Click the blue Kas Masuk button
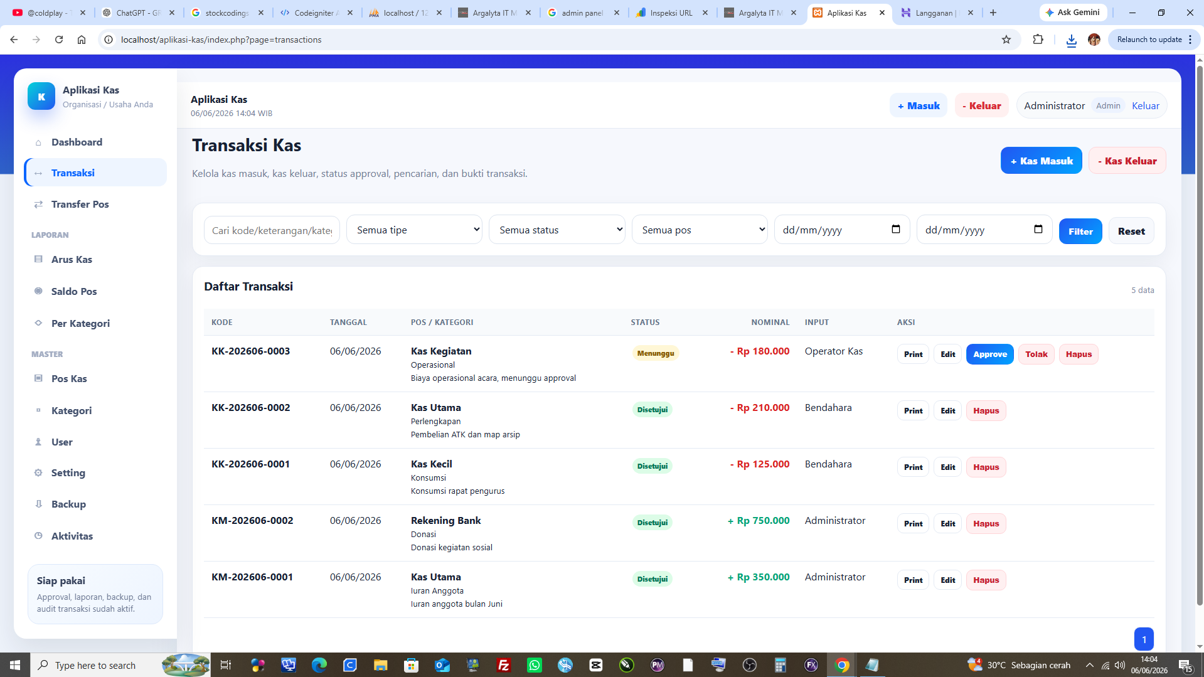Screen dimensions: 1204x677 pyautogui.click(x=1041, y=161)
